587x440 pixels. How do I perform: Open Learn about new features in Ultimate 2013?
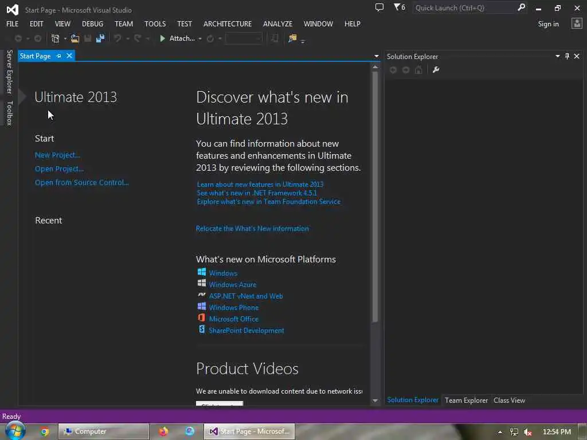click(260, 184)
